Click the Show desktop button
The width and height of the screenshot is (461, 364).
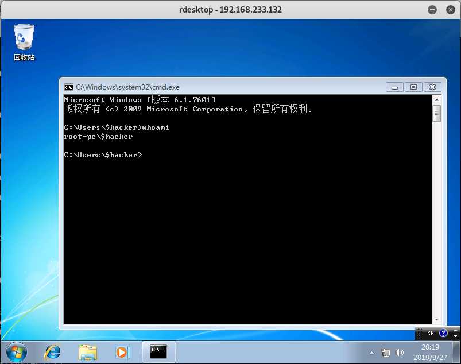coord(456,352)
